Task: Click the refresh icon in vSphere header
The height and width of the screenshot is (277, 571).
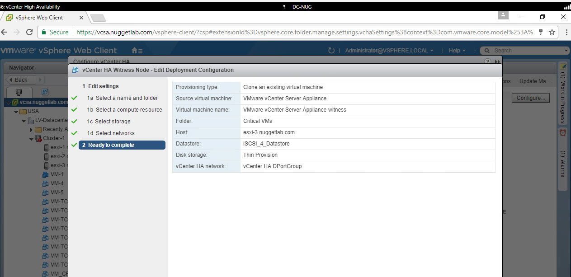Action: pos(331,51)
